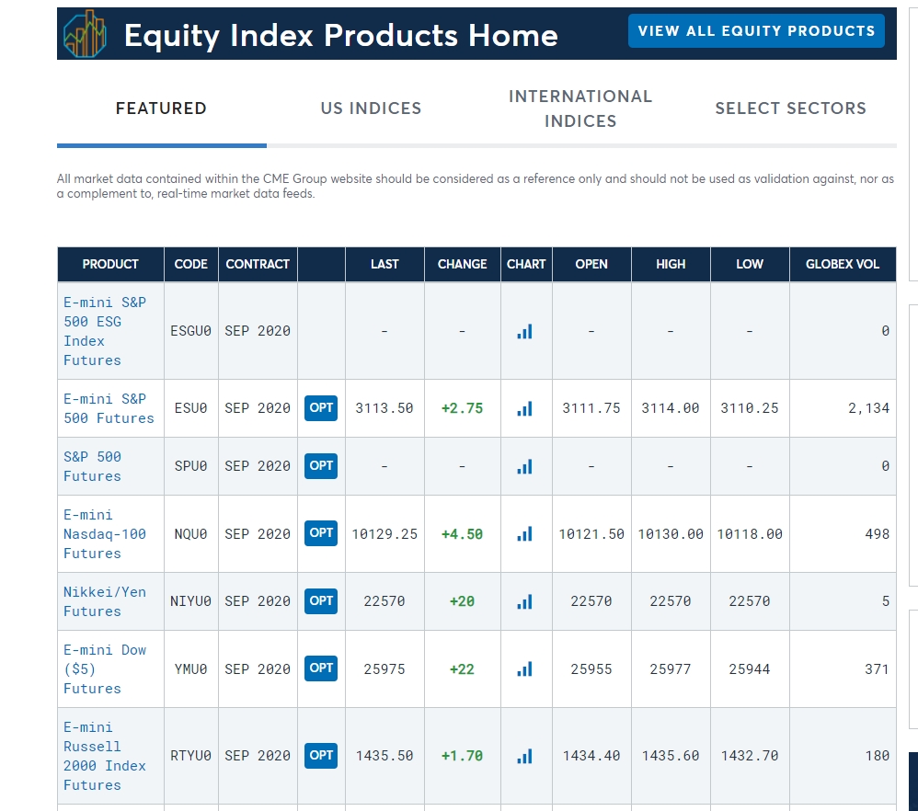The height and width of the screenshot is (811, 918).
Task: Open E-mini Dow ($5) Futures link
Action: [x=105, y=668]
